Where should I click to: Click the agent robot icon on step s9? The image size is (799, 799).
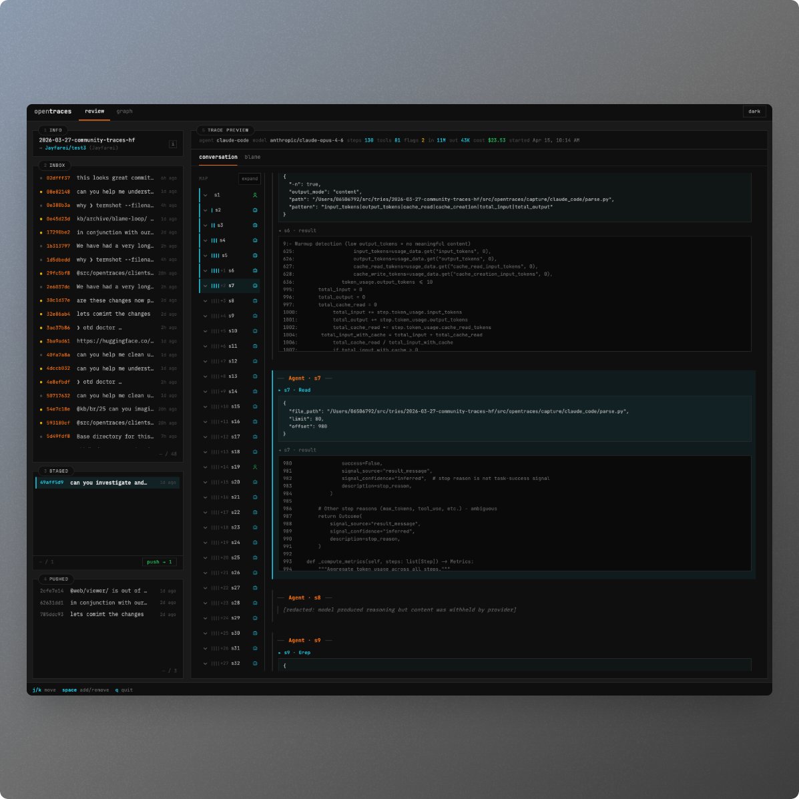point(255,316)
